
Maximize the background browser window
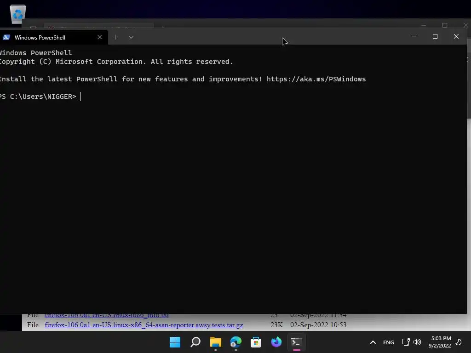click(445, 26)
